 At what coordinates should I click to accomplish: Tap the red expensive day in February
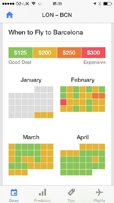(63, 102)
